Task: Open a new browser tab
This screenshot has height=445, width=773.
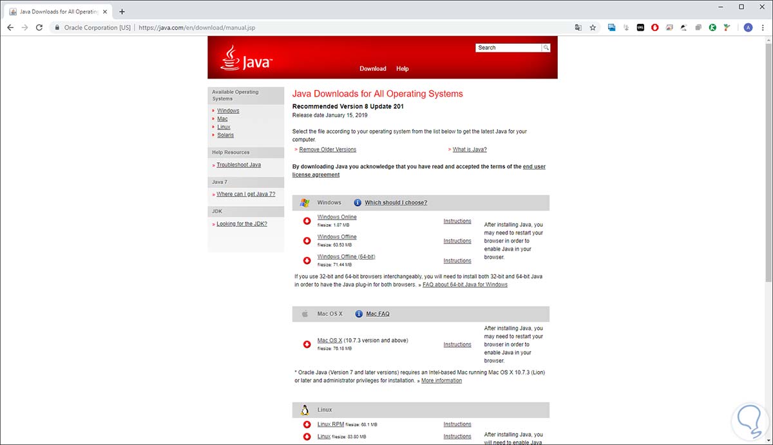Action: (x=122, y=12)
